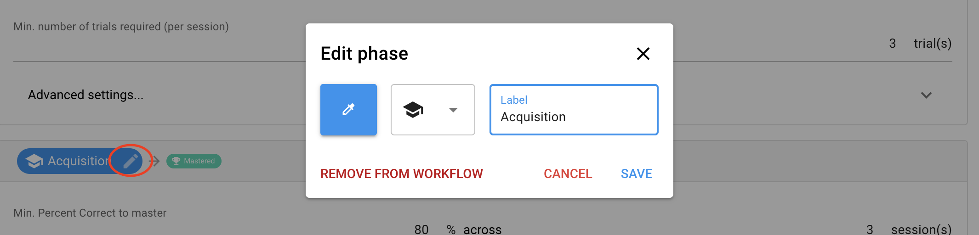Screen dimensions: 979x235
Task: Expand the Advanced settings section
Action: coord(86,95)
